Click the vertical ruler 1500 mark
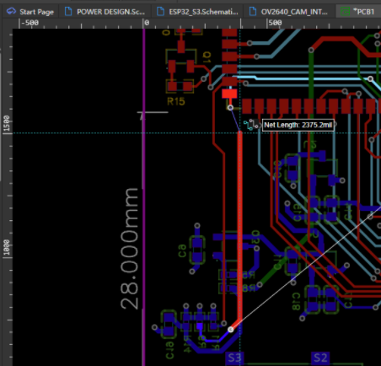381x366 pixels. (x=6, y=123)
